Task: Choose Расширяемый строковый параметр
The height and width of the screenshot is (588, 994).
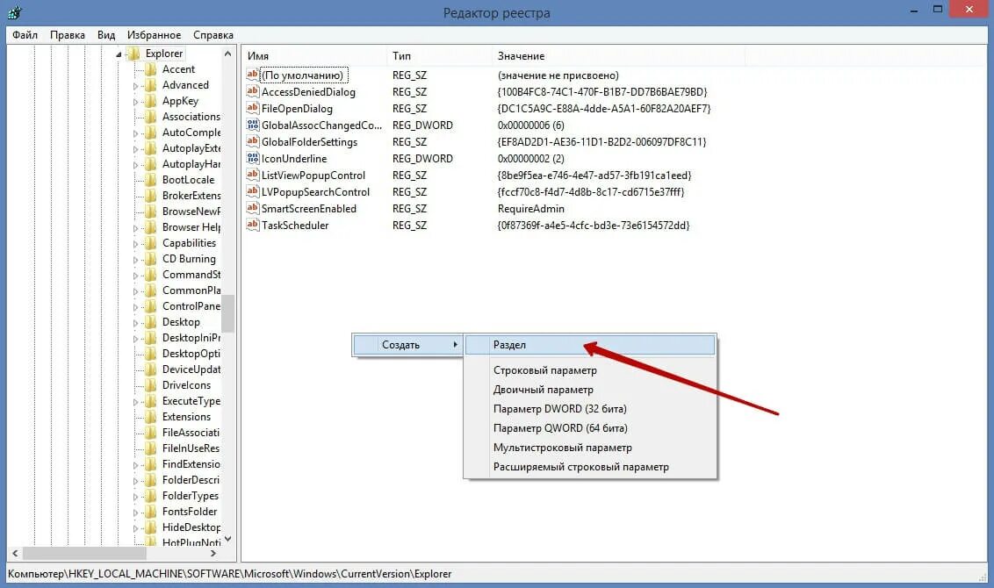Action: [x=590, y=467]
